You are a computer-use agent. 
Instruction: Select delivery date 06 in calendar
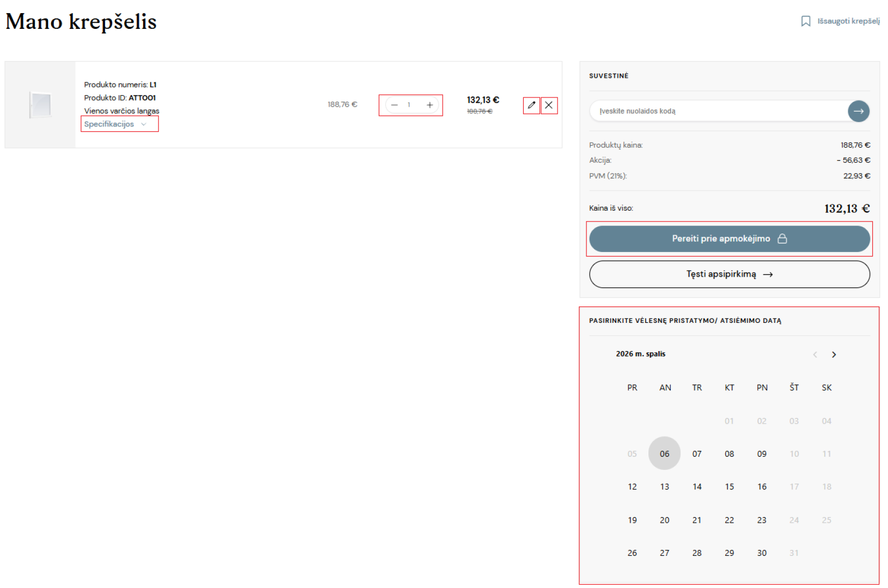[x=664, y=454]
